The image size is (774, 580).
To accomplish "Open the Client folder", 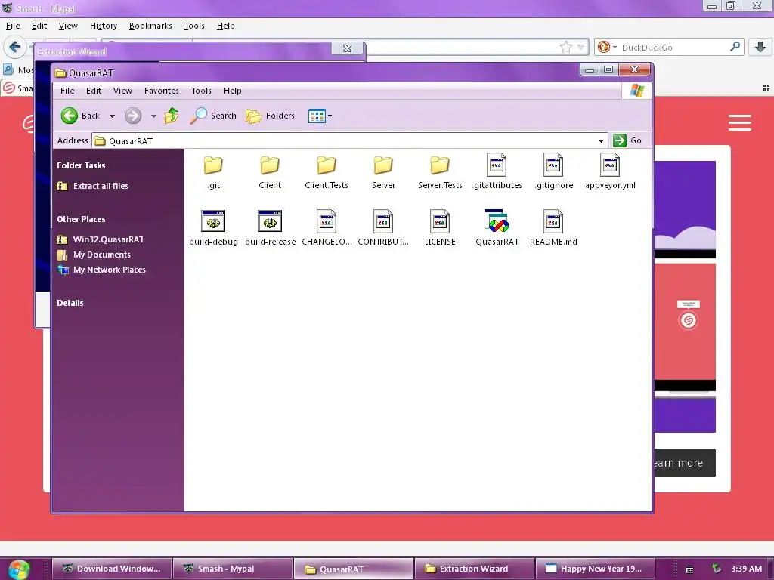I will 270,172.
